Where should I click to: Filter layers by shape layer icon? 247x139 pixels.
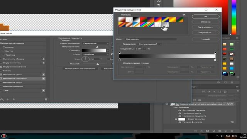[x=220, y=92]
